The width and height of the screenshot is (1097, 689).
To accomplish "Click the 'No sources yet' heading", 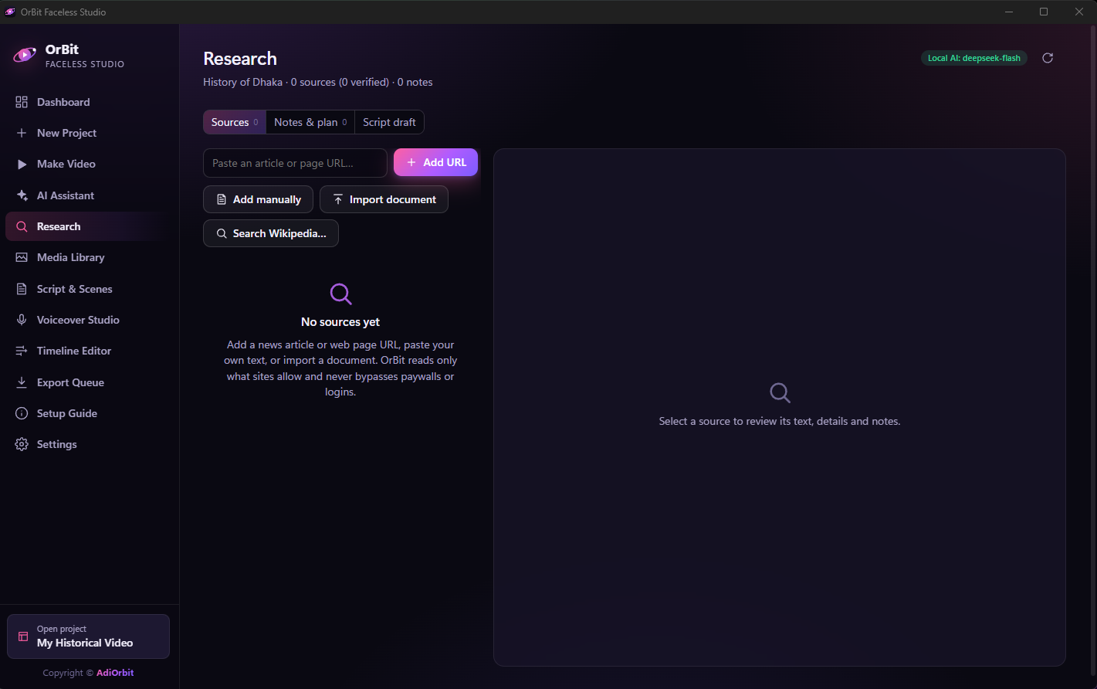I will [x=340, y=321].
